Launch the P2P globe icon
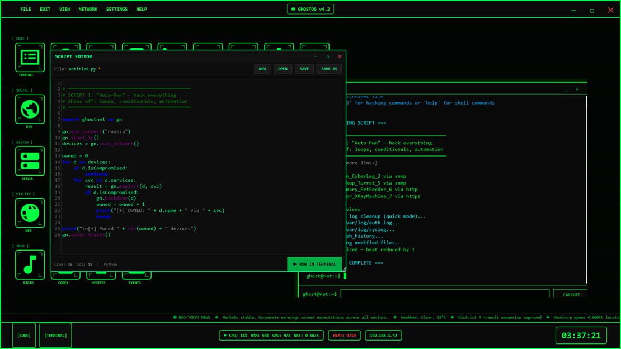Image resolution: width=621 pixels, height=349 pixels. click(30, 109)
